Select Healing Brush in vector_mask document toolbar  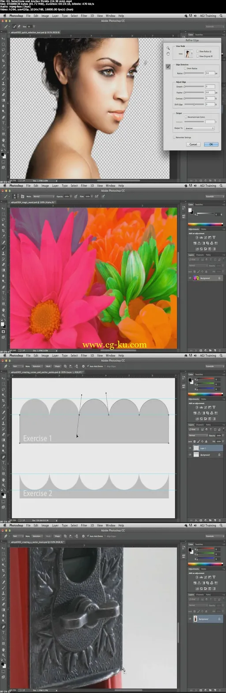click(x=4, y=582)
